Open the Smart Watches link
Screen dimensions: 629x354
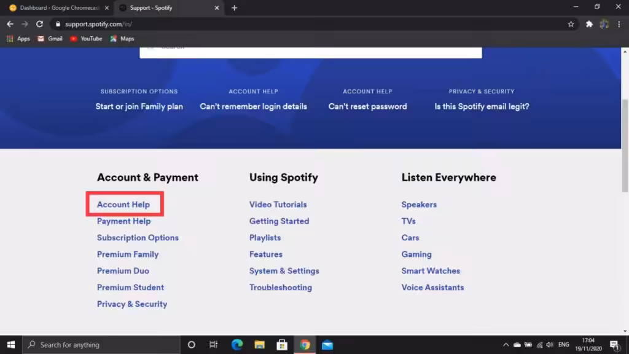(431, 271)
